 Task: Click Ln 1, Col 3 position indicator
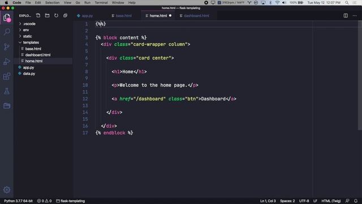(268, 201)
